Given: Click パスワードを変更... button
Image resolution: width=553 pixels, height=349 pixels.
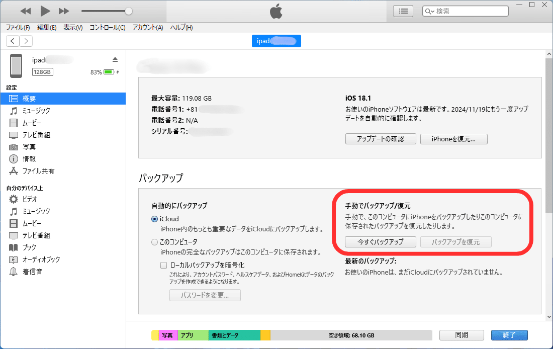Looking at the screenshot, I should click(205, 295).
